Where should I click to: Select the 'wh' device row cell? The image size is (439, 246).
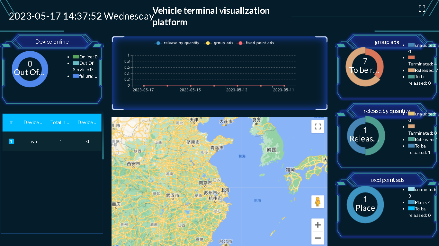click(x=34, y=141)
